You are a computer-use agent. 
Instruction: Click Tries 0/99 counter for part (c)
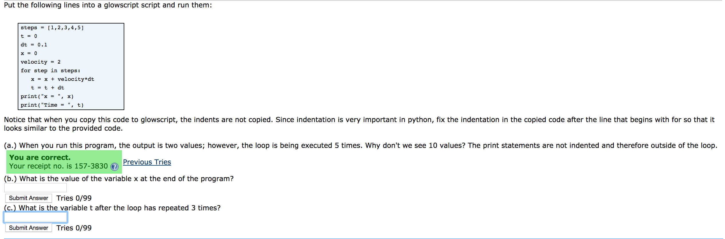pos(74,228)
